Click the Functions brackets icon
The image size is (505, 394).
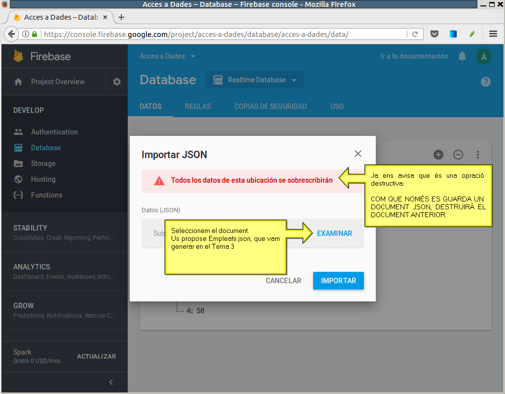(x=18, y=195)
